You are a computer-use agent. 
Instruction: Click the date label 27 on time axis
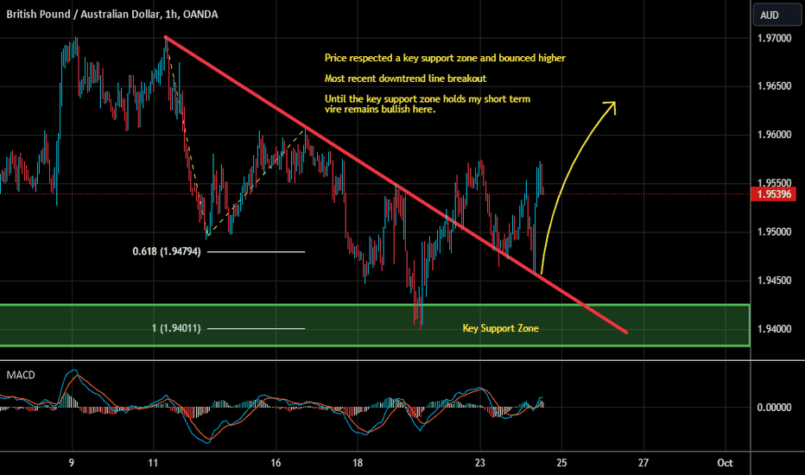point(643,463)
